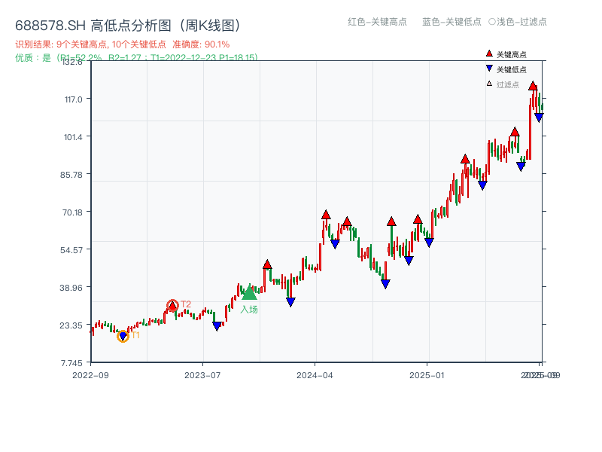Click the blue low triangle just after 2023-07
Screen dimensions: 602x452
[217, 326]
